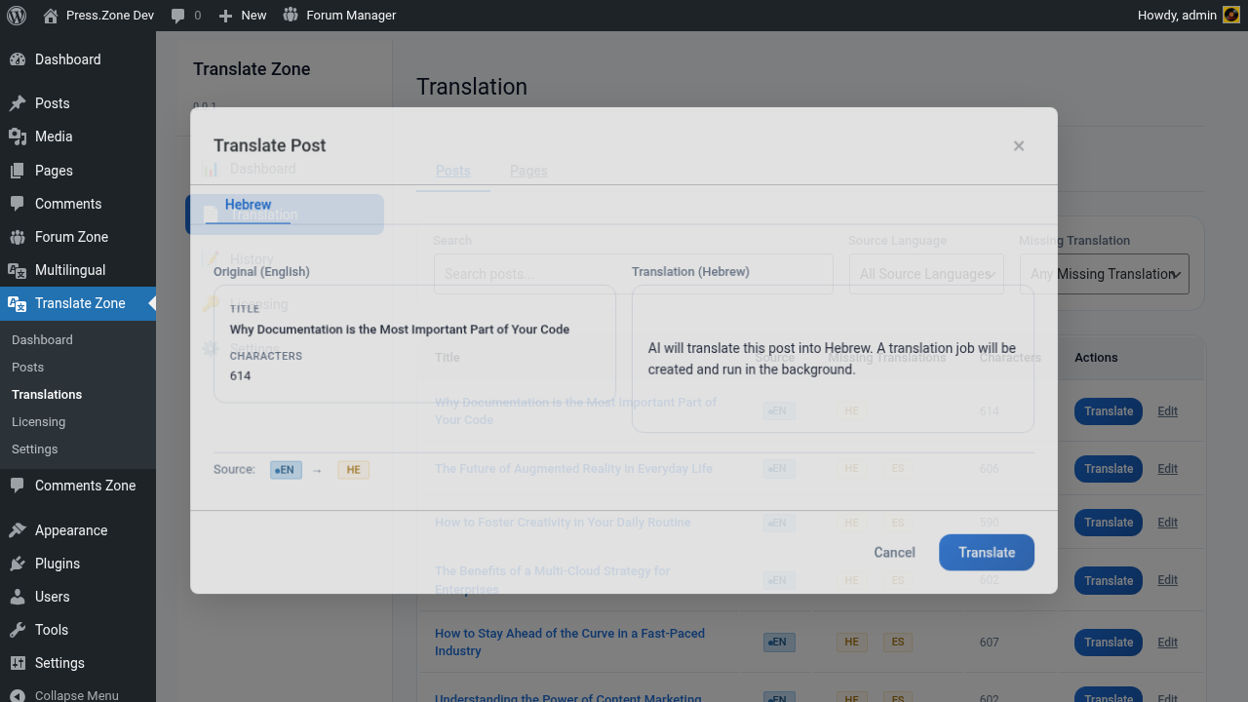Click Translate in the Foster Creativity row
The image size is (1248, 702).
pyautogui.click(x=1109, y=523)
